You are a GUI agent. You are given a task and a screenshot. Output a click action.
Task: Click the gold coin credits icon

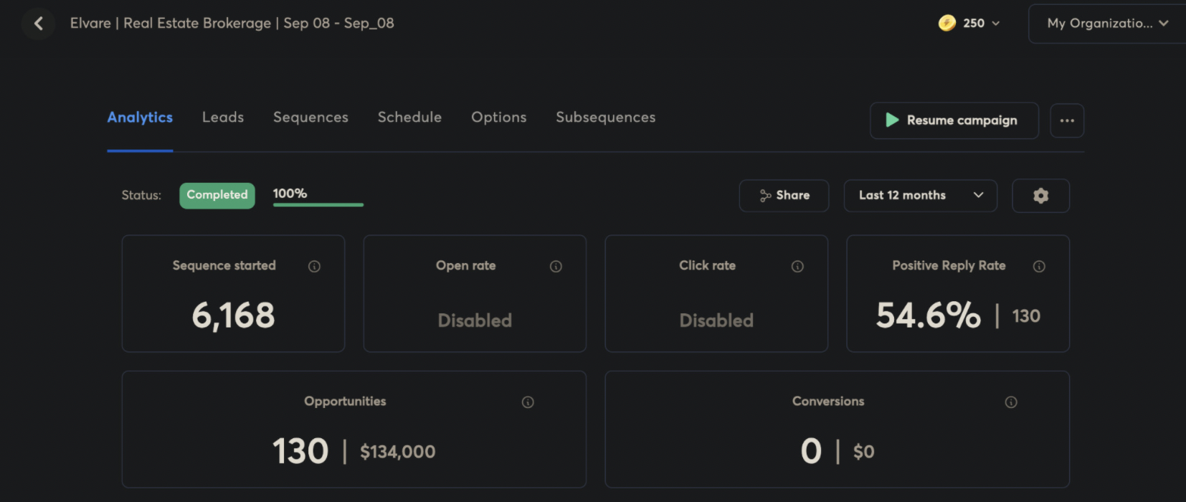pos(947,23)
